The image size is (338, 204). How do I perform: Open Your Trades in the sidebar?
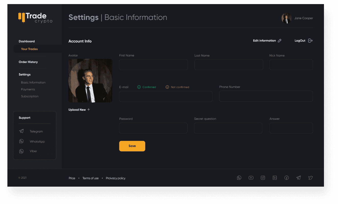(x=29, y=49)
